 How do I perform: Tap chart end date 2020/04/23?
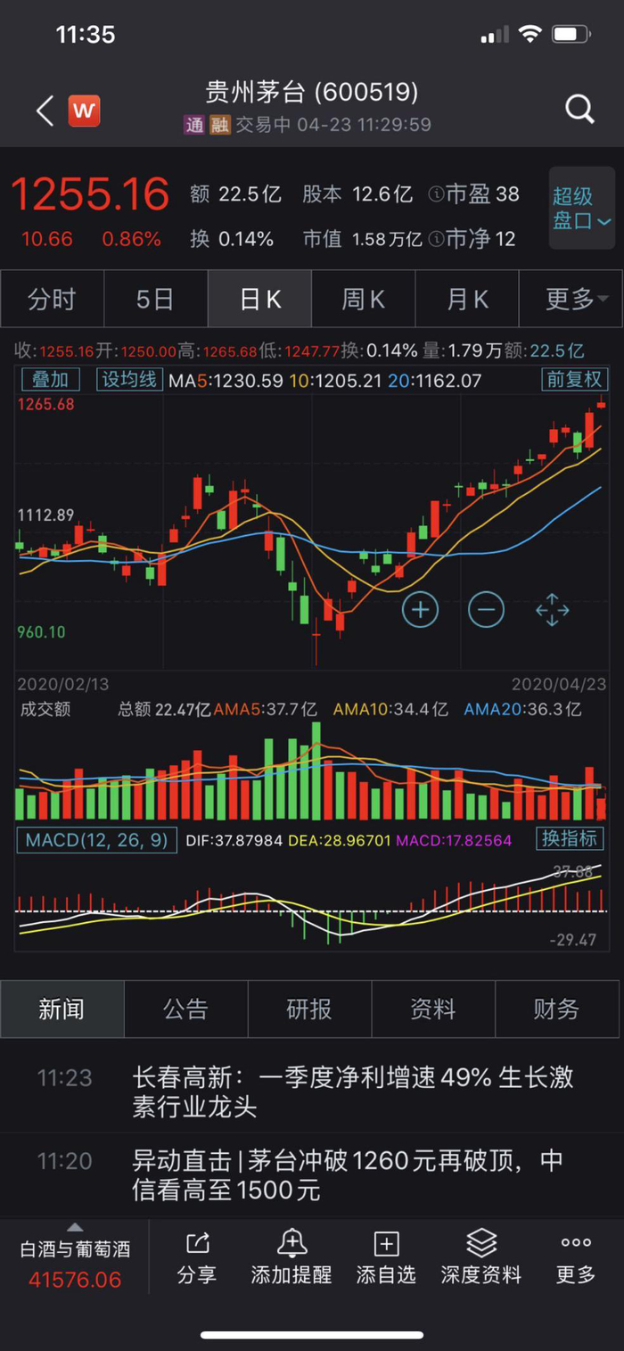pos(559,684)
